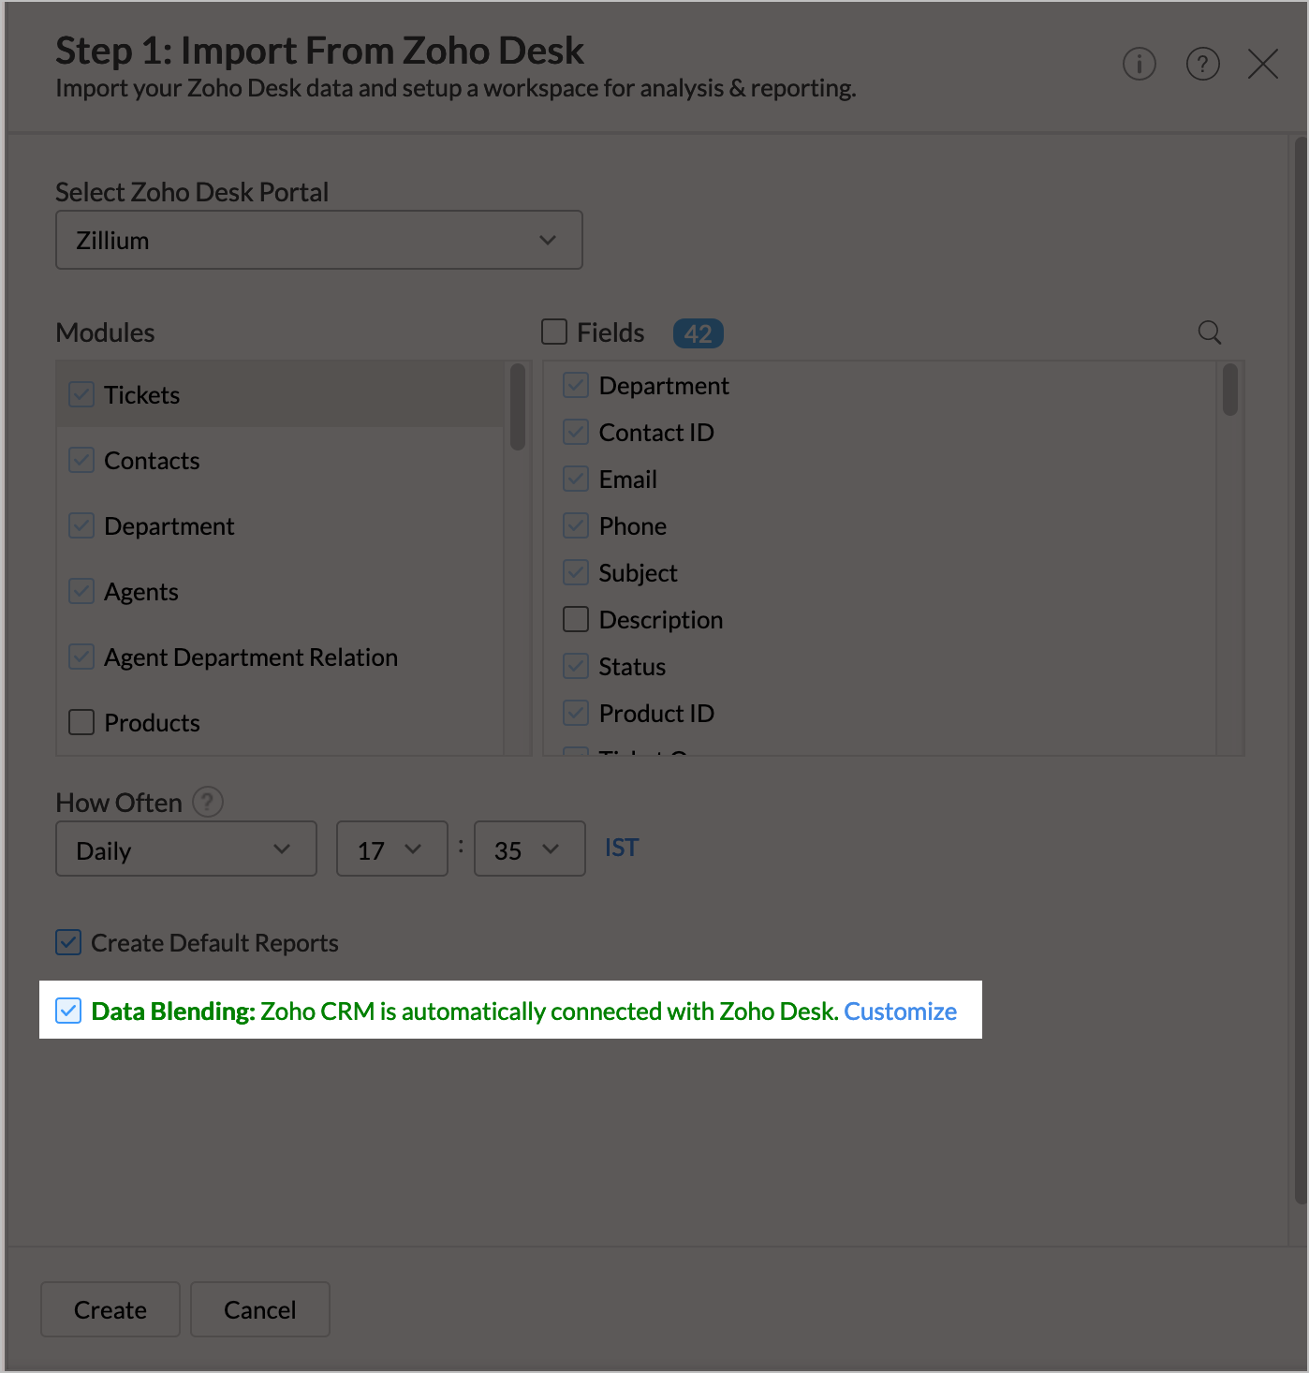Change the hour dropdown showing 17
Screen dimensions: 1309x1373
tap(391, 849)
